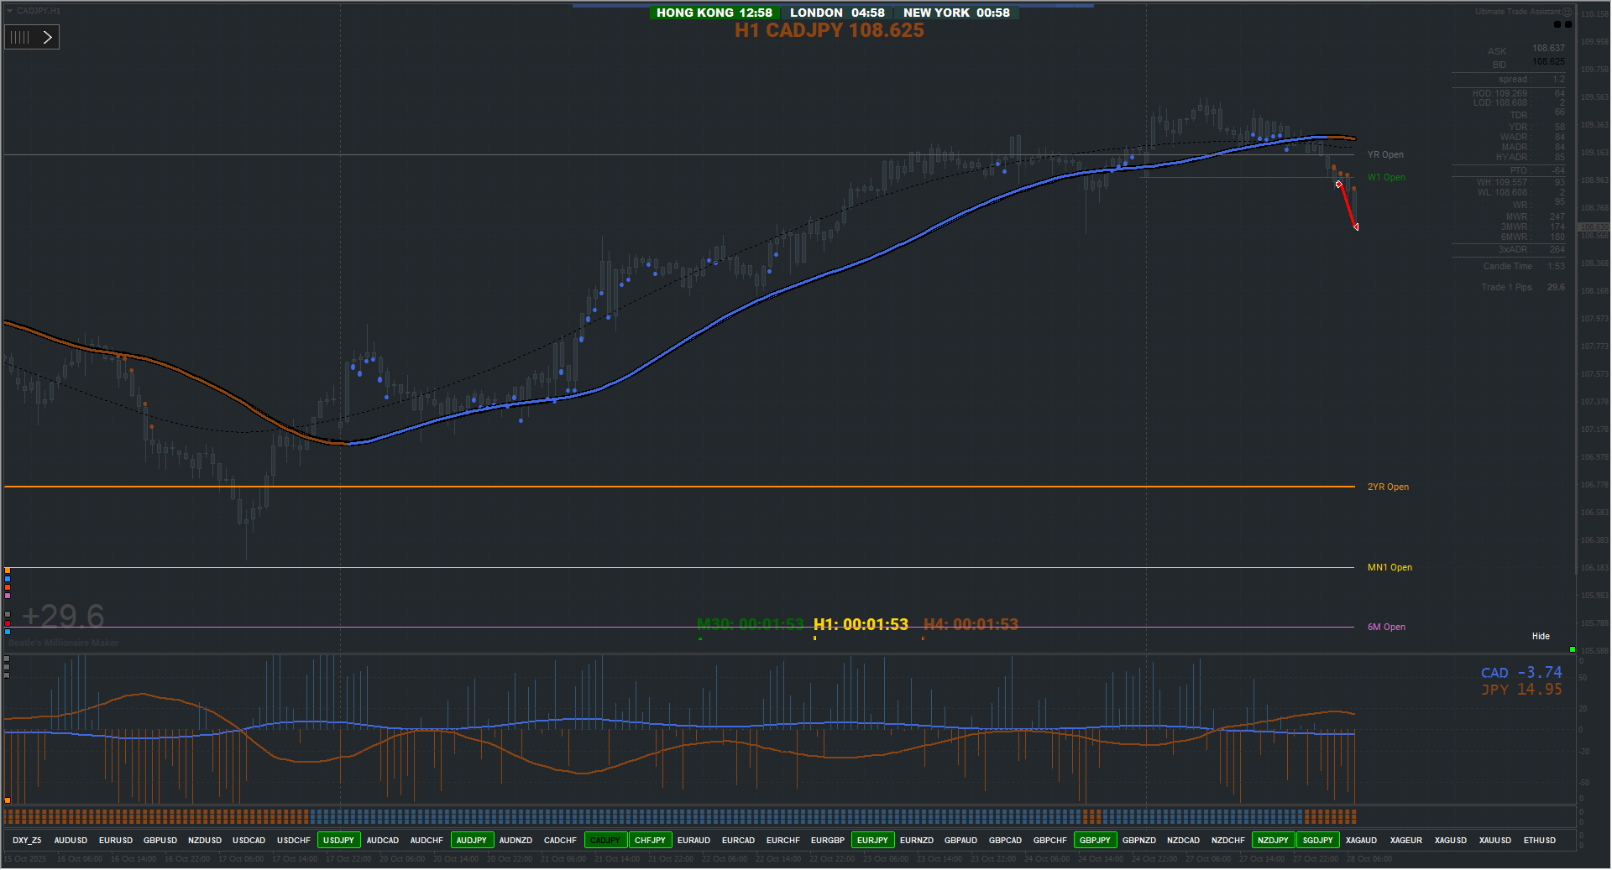Click the orange square in indicator subwindow

tap(8, 800)
